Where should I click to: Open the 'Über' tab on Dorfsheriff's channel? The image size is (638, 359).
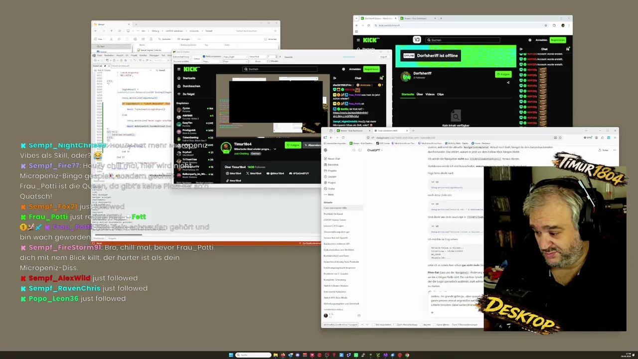click(420, 94)
